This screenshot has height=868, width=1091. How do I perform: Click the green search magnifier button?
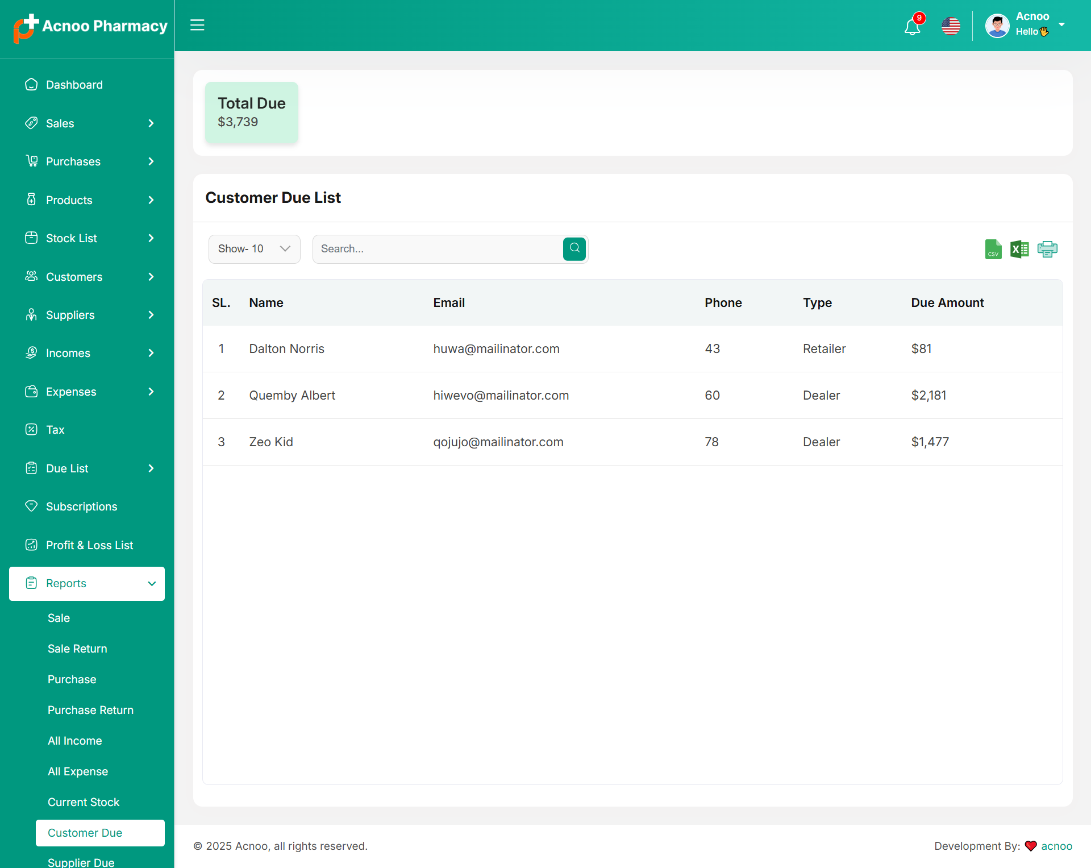click(574, 249)
